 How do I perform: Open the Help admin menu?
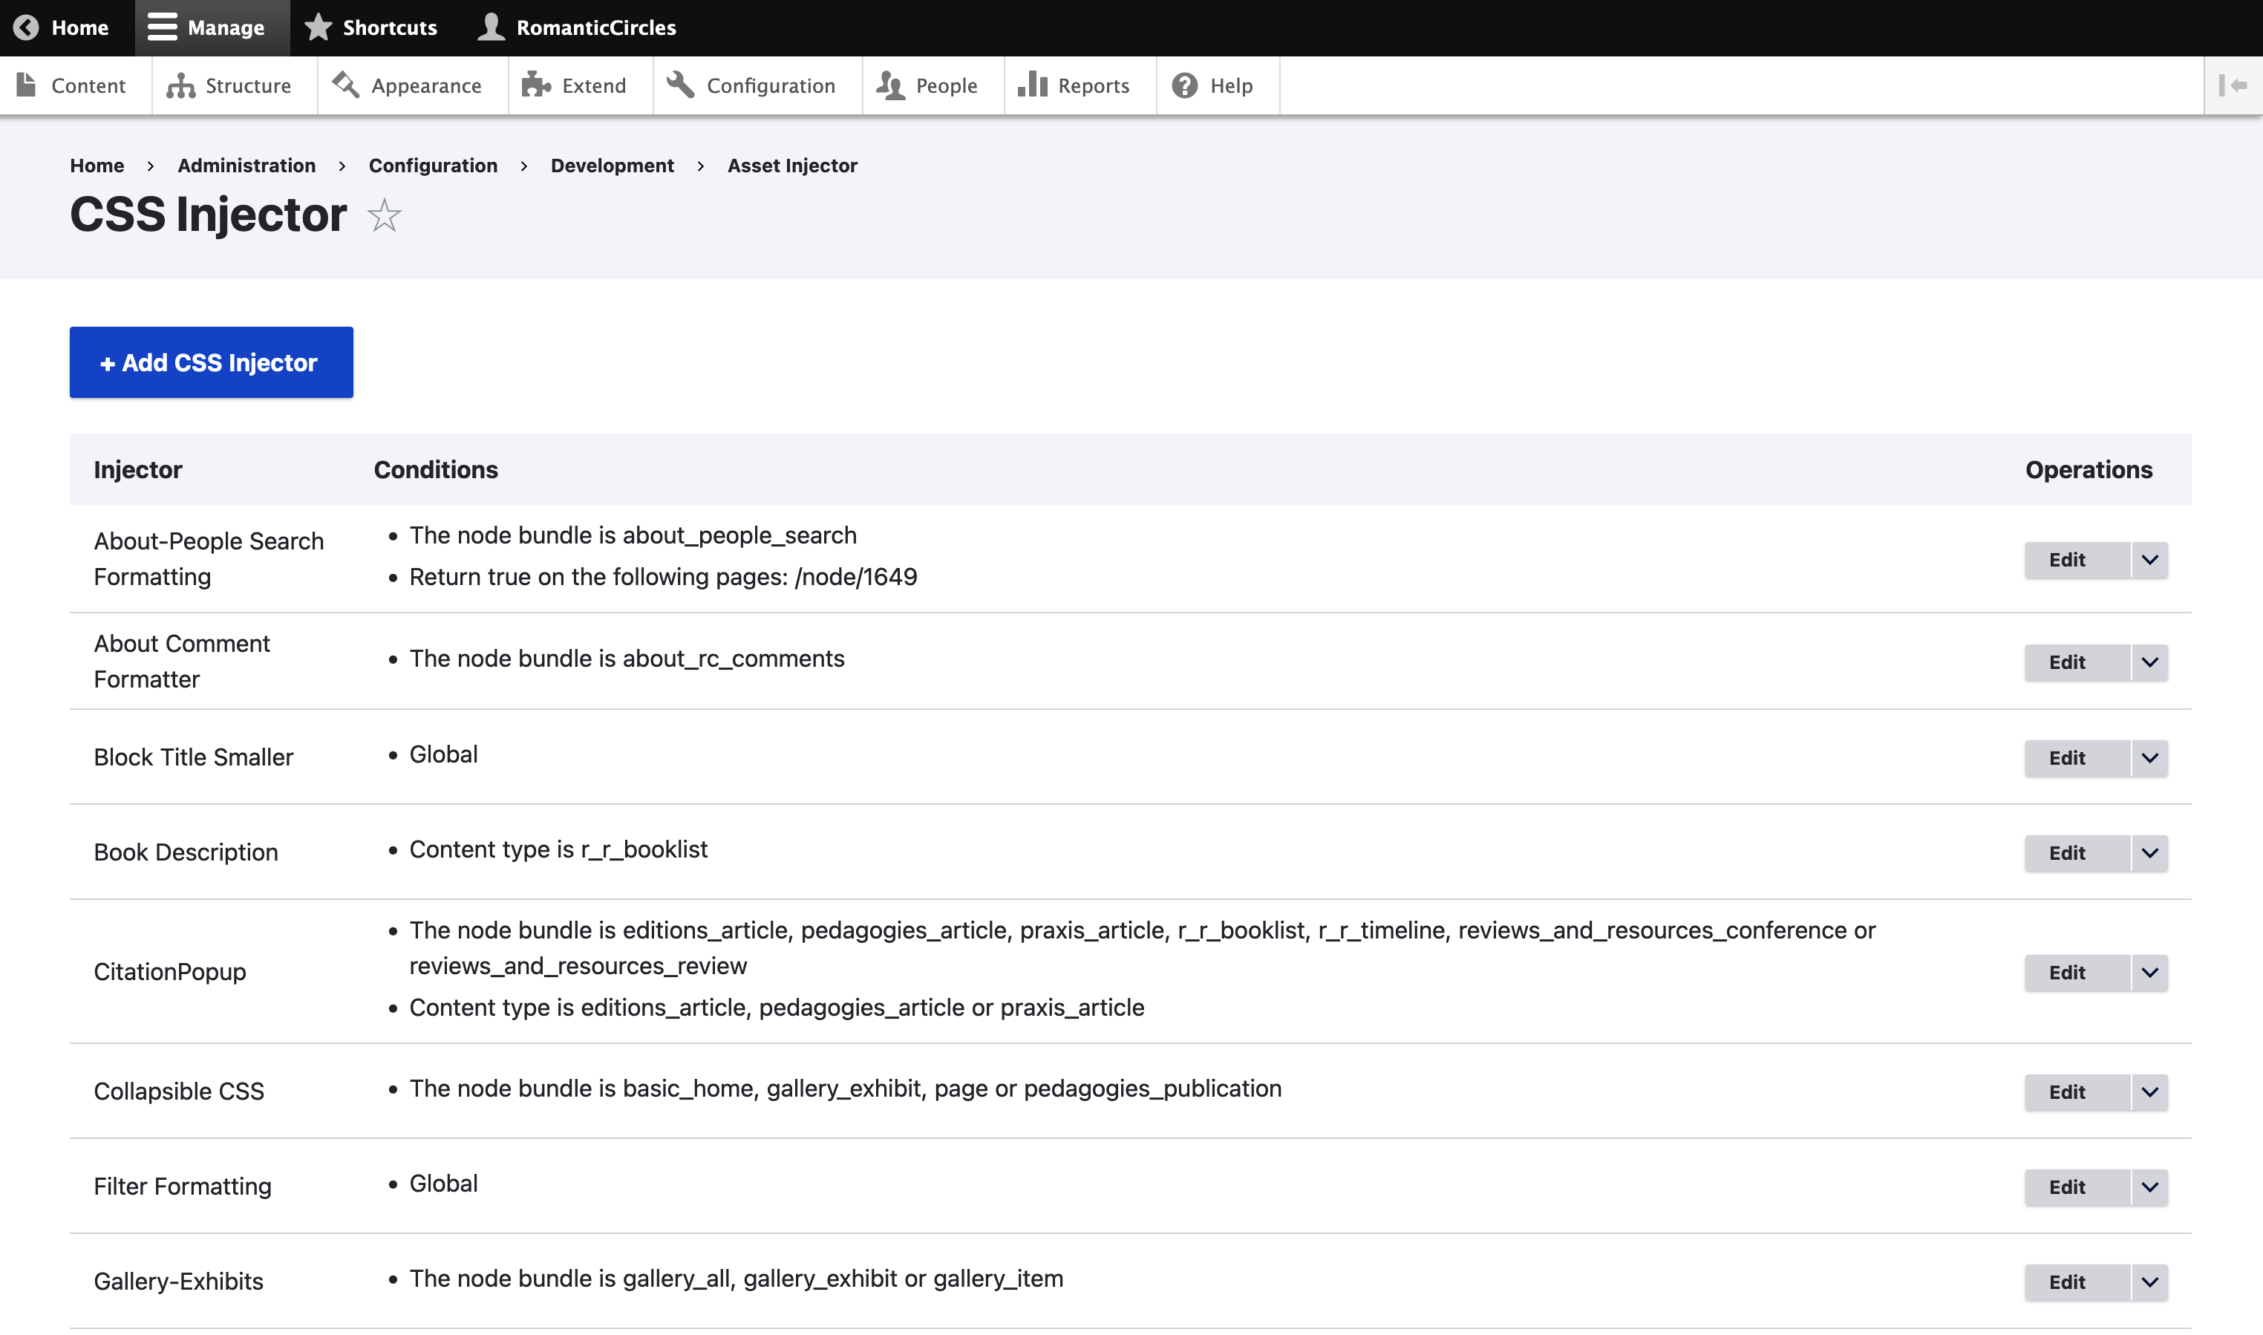[1217, 85]
